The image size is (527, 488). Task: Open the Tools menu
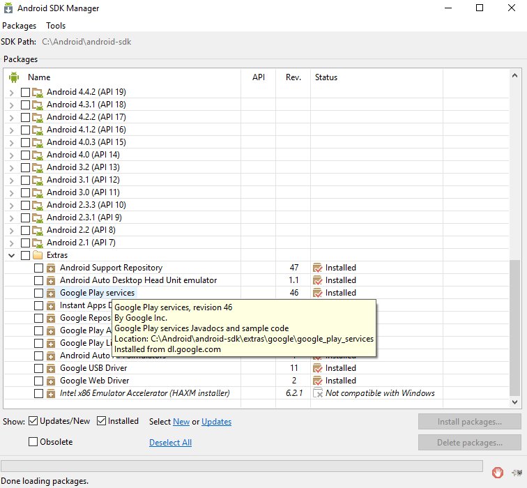[56, 26]
